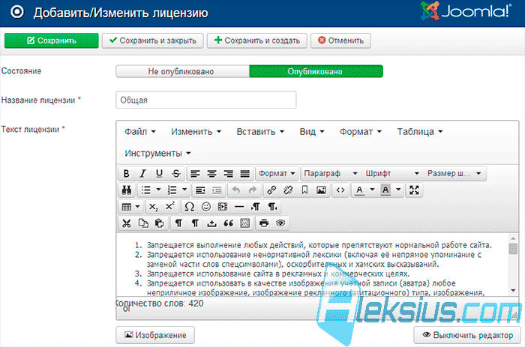The height and width of the screenshot is (347, 525).
Task: Align text right
Action: (x=228, y=173)
